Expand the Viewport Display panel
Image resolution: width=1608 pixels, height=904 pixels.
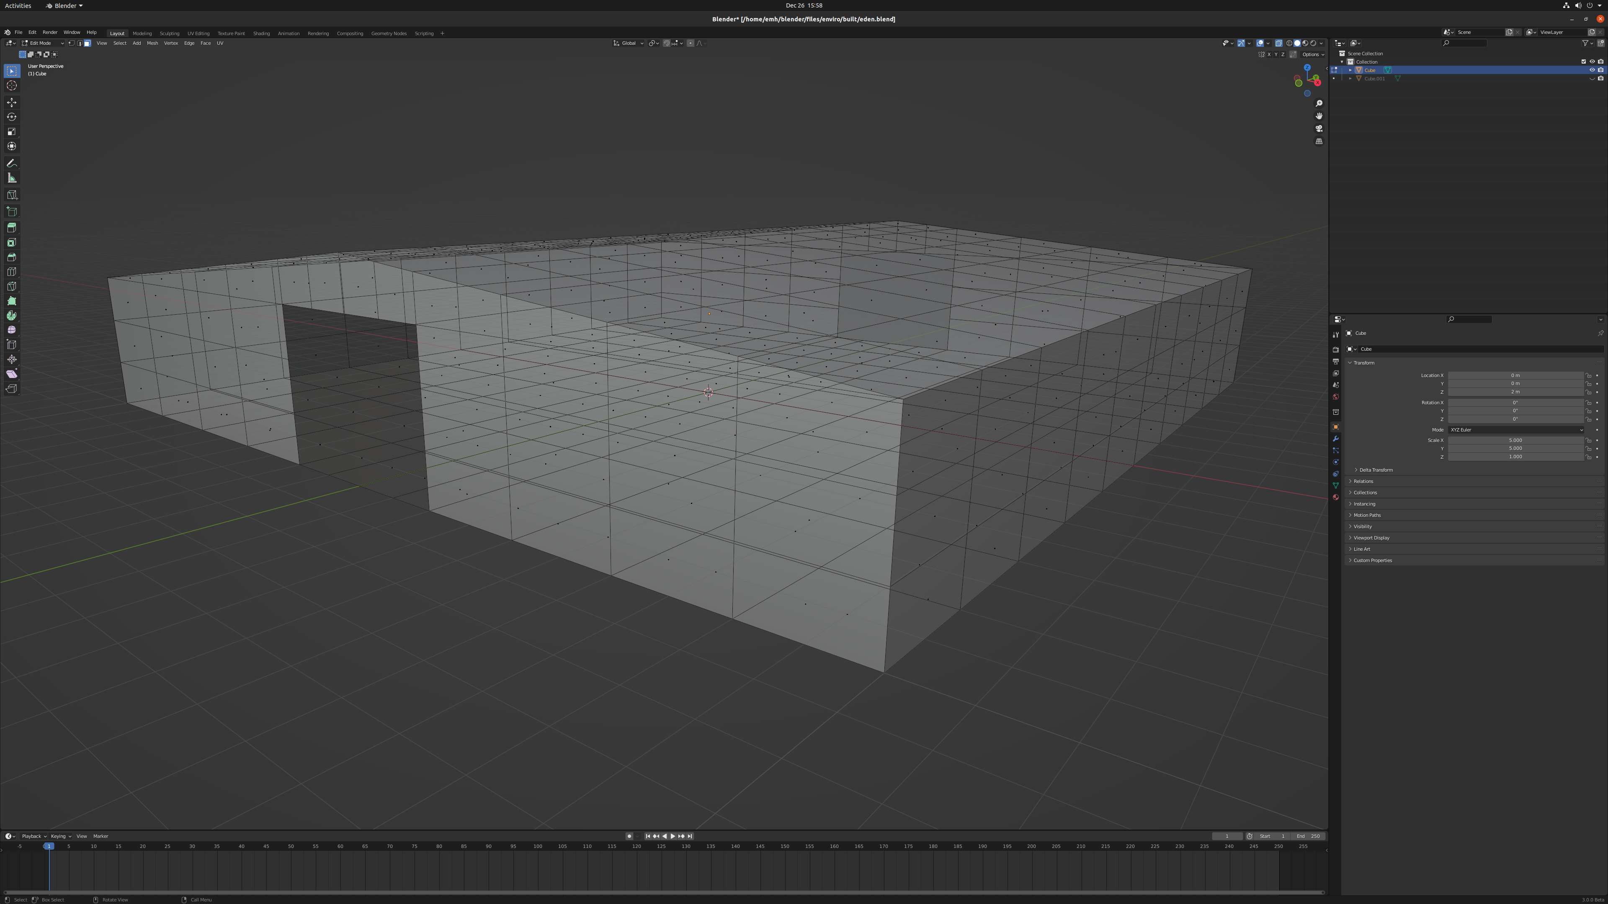[1371, 538]
